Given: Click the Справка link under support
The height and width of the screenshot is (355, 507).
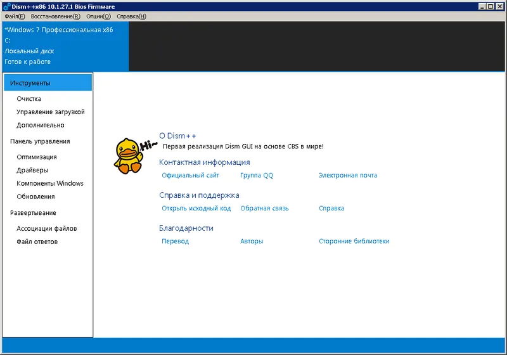Looking at the screenshot, I should 331,208.
